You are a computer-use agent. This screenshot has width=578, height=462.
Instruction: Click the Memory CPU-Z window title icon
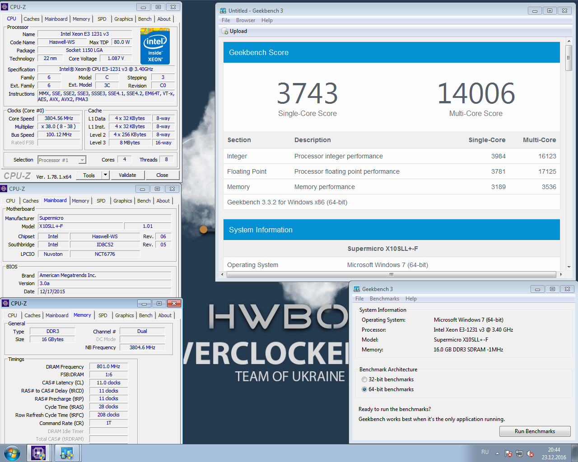(6, 303)
